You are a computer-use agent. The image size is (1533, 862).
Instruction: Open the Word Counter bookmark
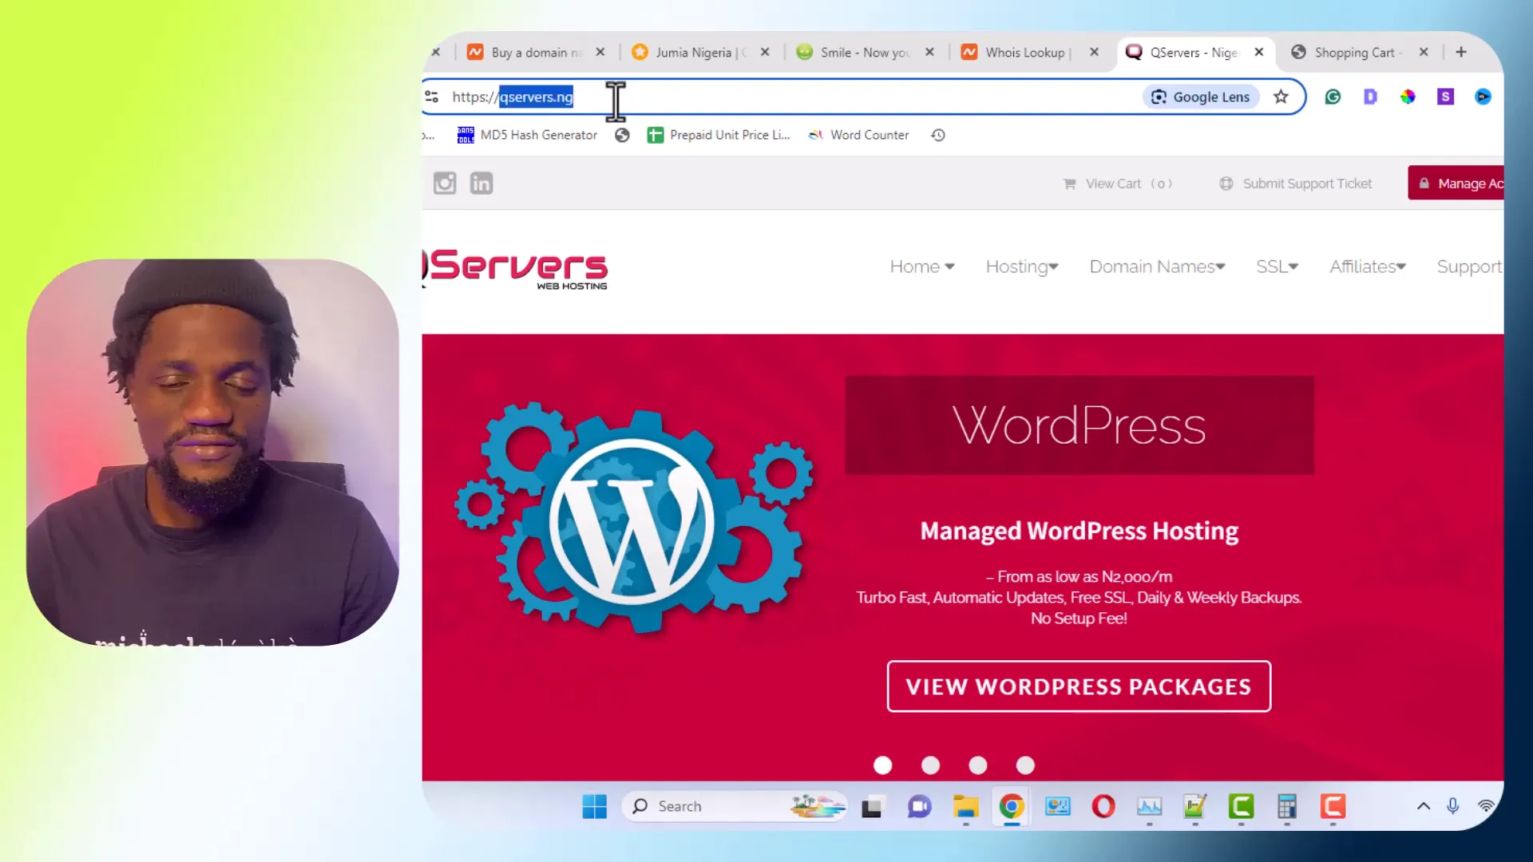[x=859, y=135]
